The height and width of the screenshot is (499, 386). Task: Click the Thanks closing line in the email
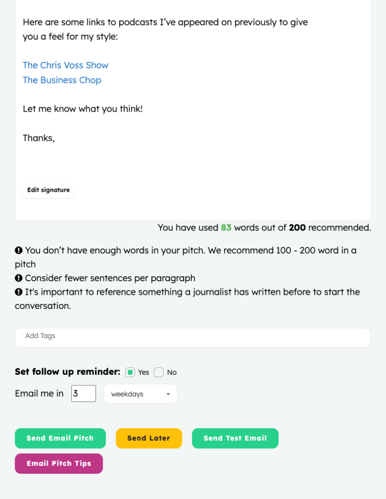click(39, 138)
